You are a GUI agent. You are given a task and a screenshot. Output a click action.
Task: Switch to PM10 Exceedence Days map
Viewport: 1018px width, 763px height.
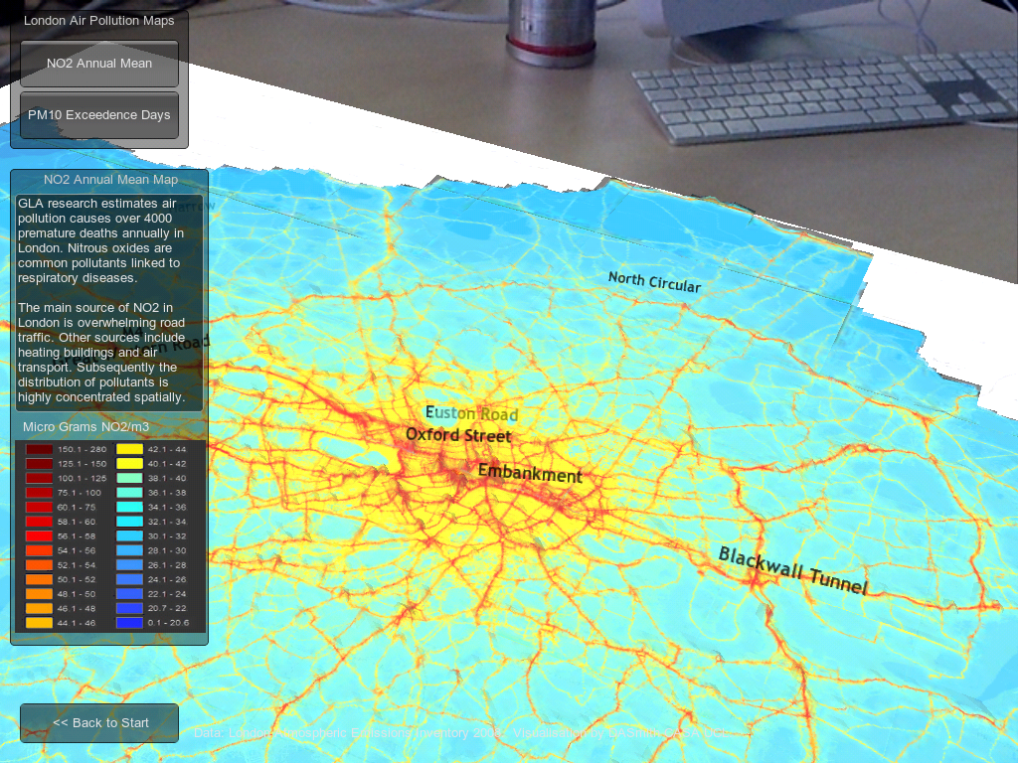coord(99,115)
